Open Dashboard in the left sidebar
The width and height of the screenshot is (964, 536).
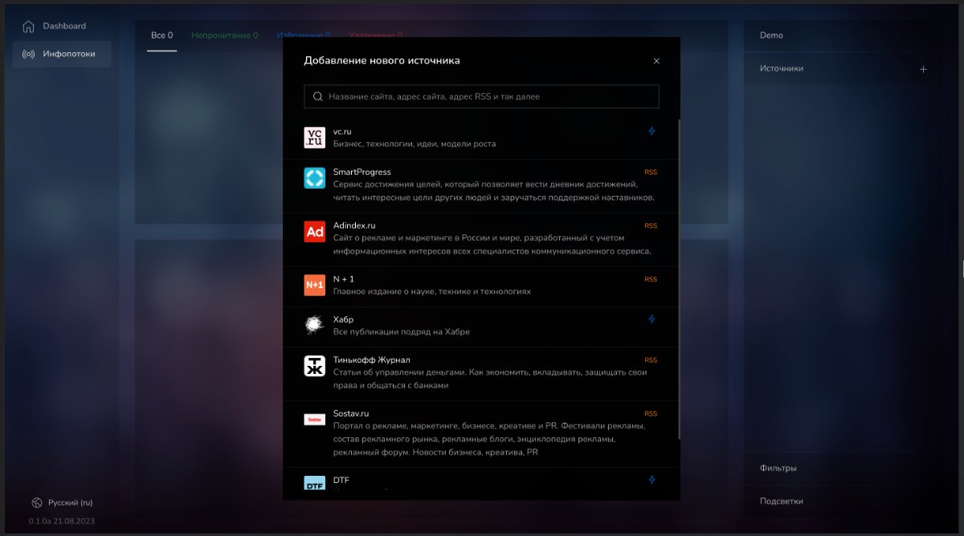(63, 26)
